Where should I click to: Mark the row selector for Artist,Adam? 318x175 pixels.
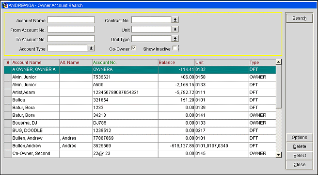(8, 93)
